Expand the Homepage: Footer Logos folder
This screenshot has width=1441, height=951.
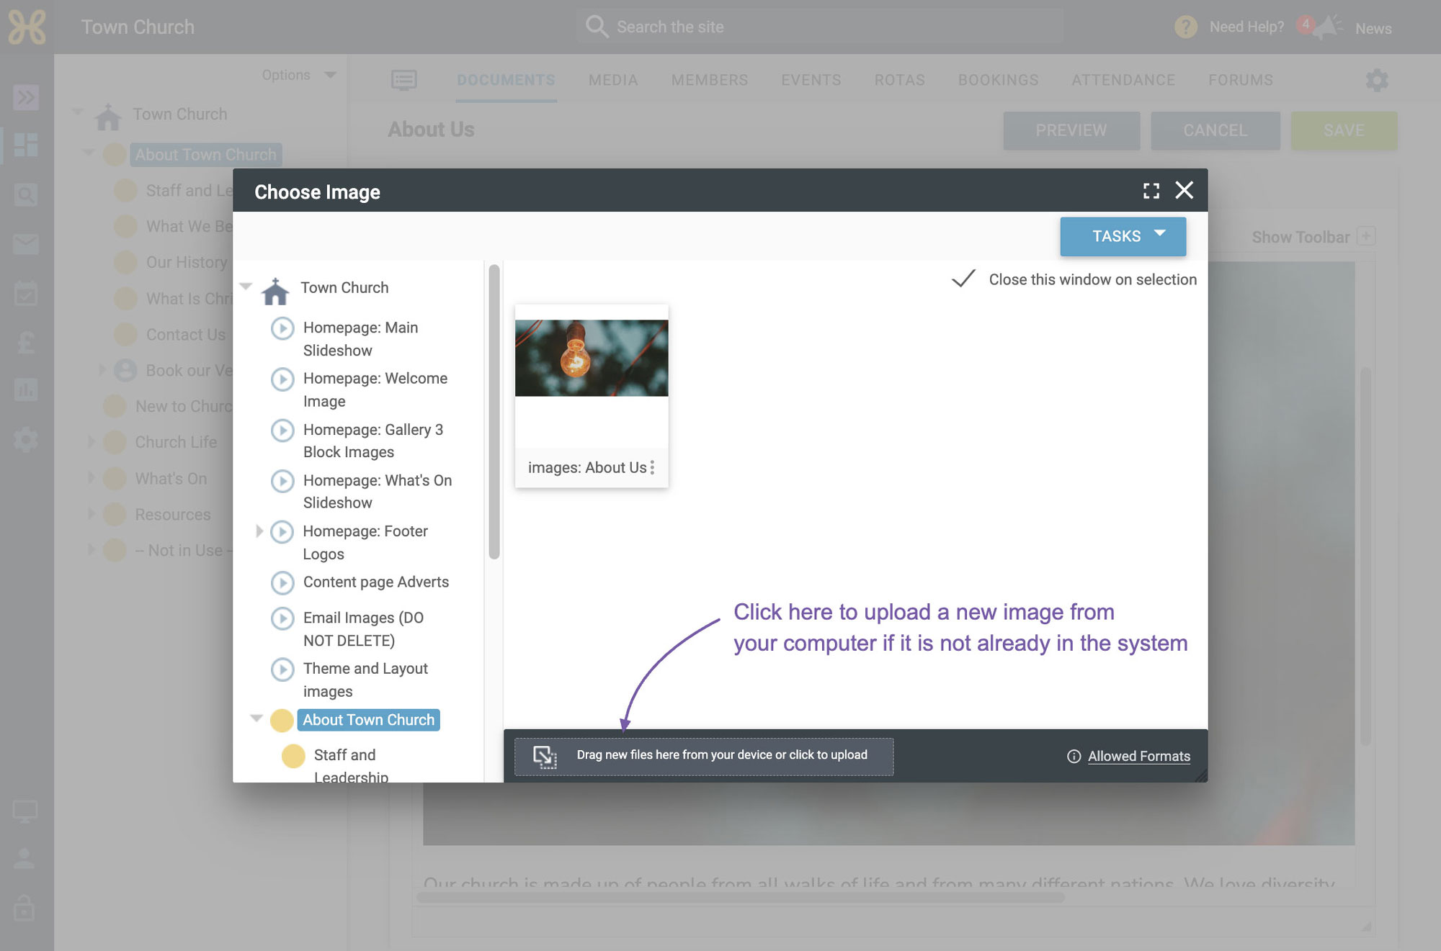tap(259, 531)
